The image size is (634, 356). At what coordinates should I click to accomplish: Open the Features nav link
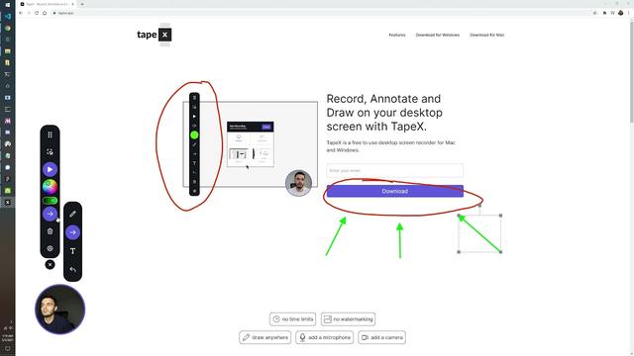tap(397, 36)
